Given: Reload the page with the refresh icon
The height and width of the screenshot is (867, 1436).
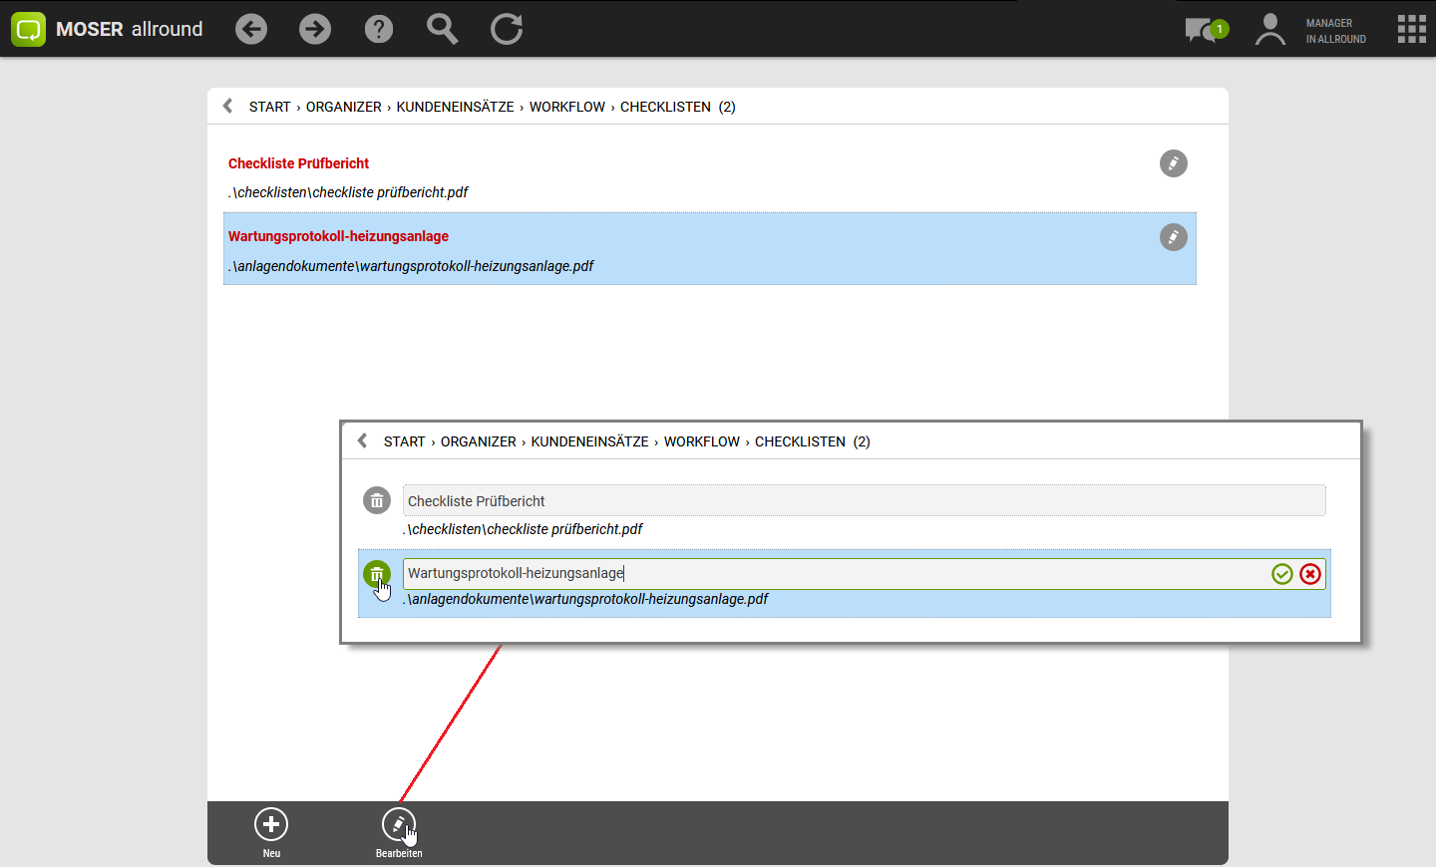Looking at the screenshot, I should pyautogui.click(x=507, y=29).
